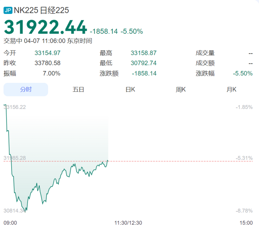
Task: Click the latest point on chart line
Action: pyautogui.click(x=108, y=160)
